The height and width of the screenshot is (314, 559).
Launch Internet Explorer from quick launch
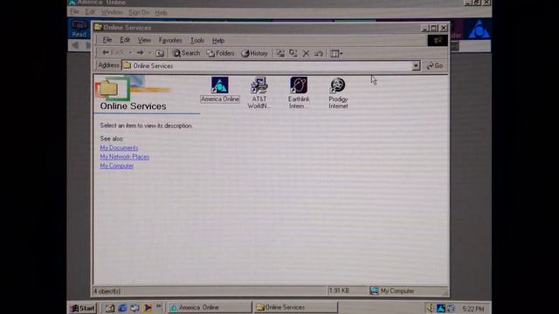pyautogui.click(x=122, y=308)
